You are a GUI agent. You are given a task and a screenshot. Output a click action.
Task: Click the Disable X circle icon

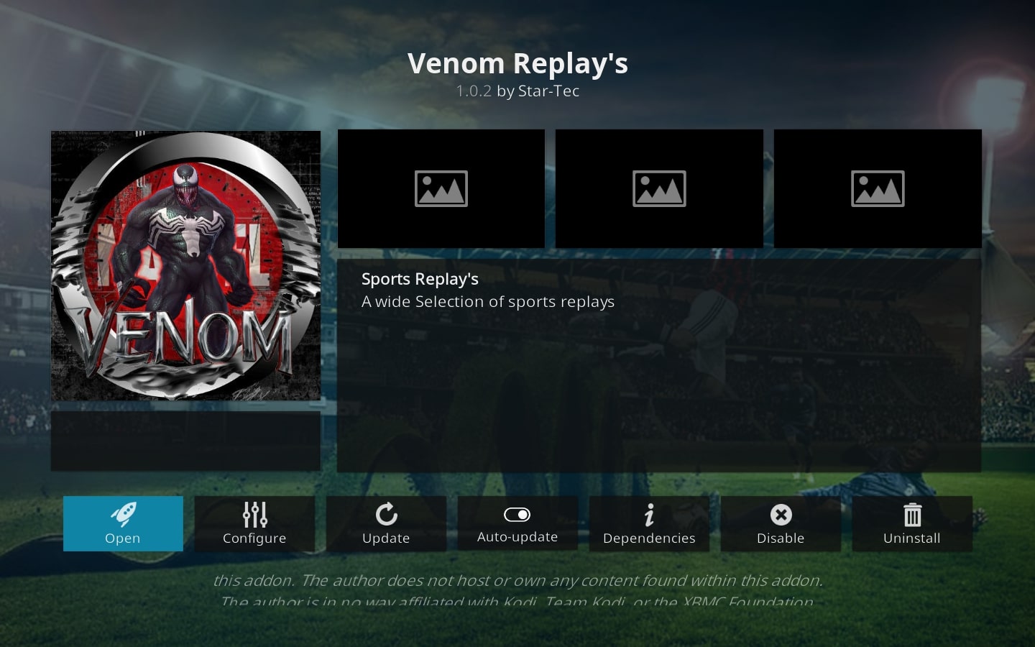pos(781,515)
